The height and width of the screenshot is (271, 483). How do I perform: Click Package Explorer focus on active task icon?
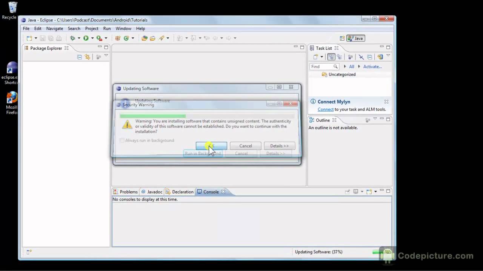(98, 57)
